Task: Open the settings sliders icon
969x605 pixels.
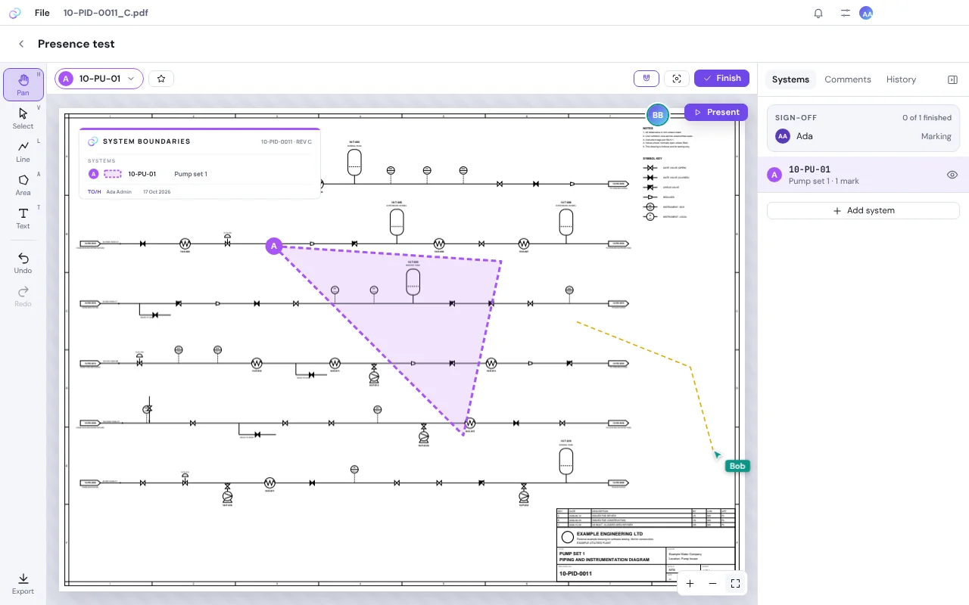Action: [x=846, y=13]
